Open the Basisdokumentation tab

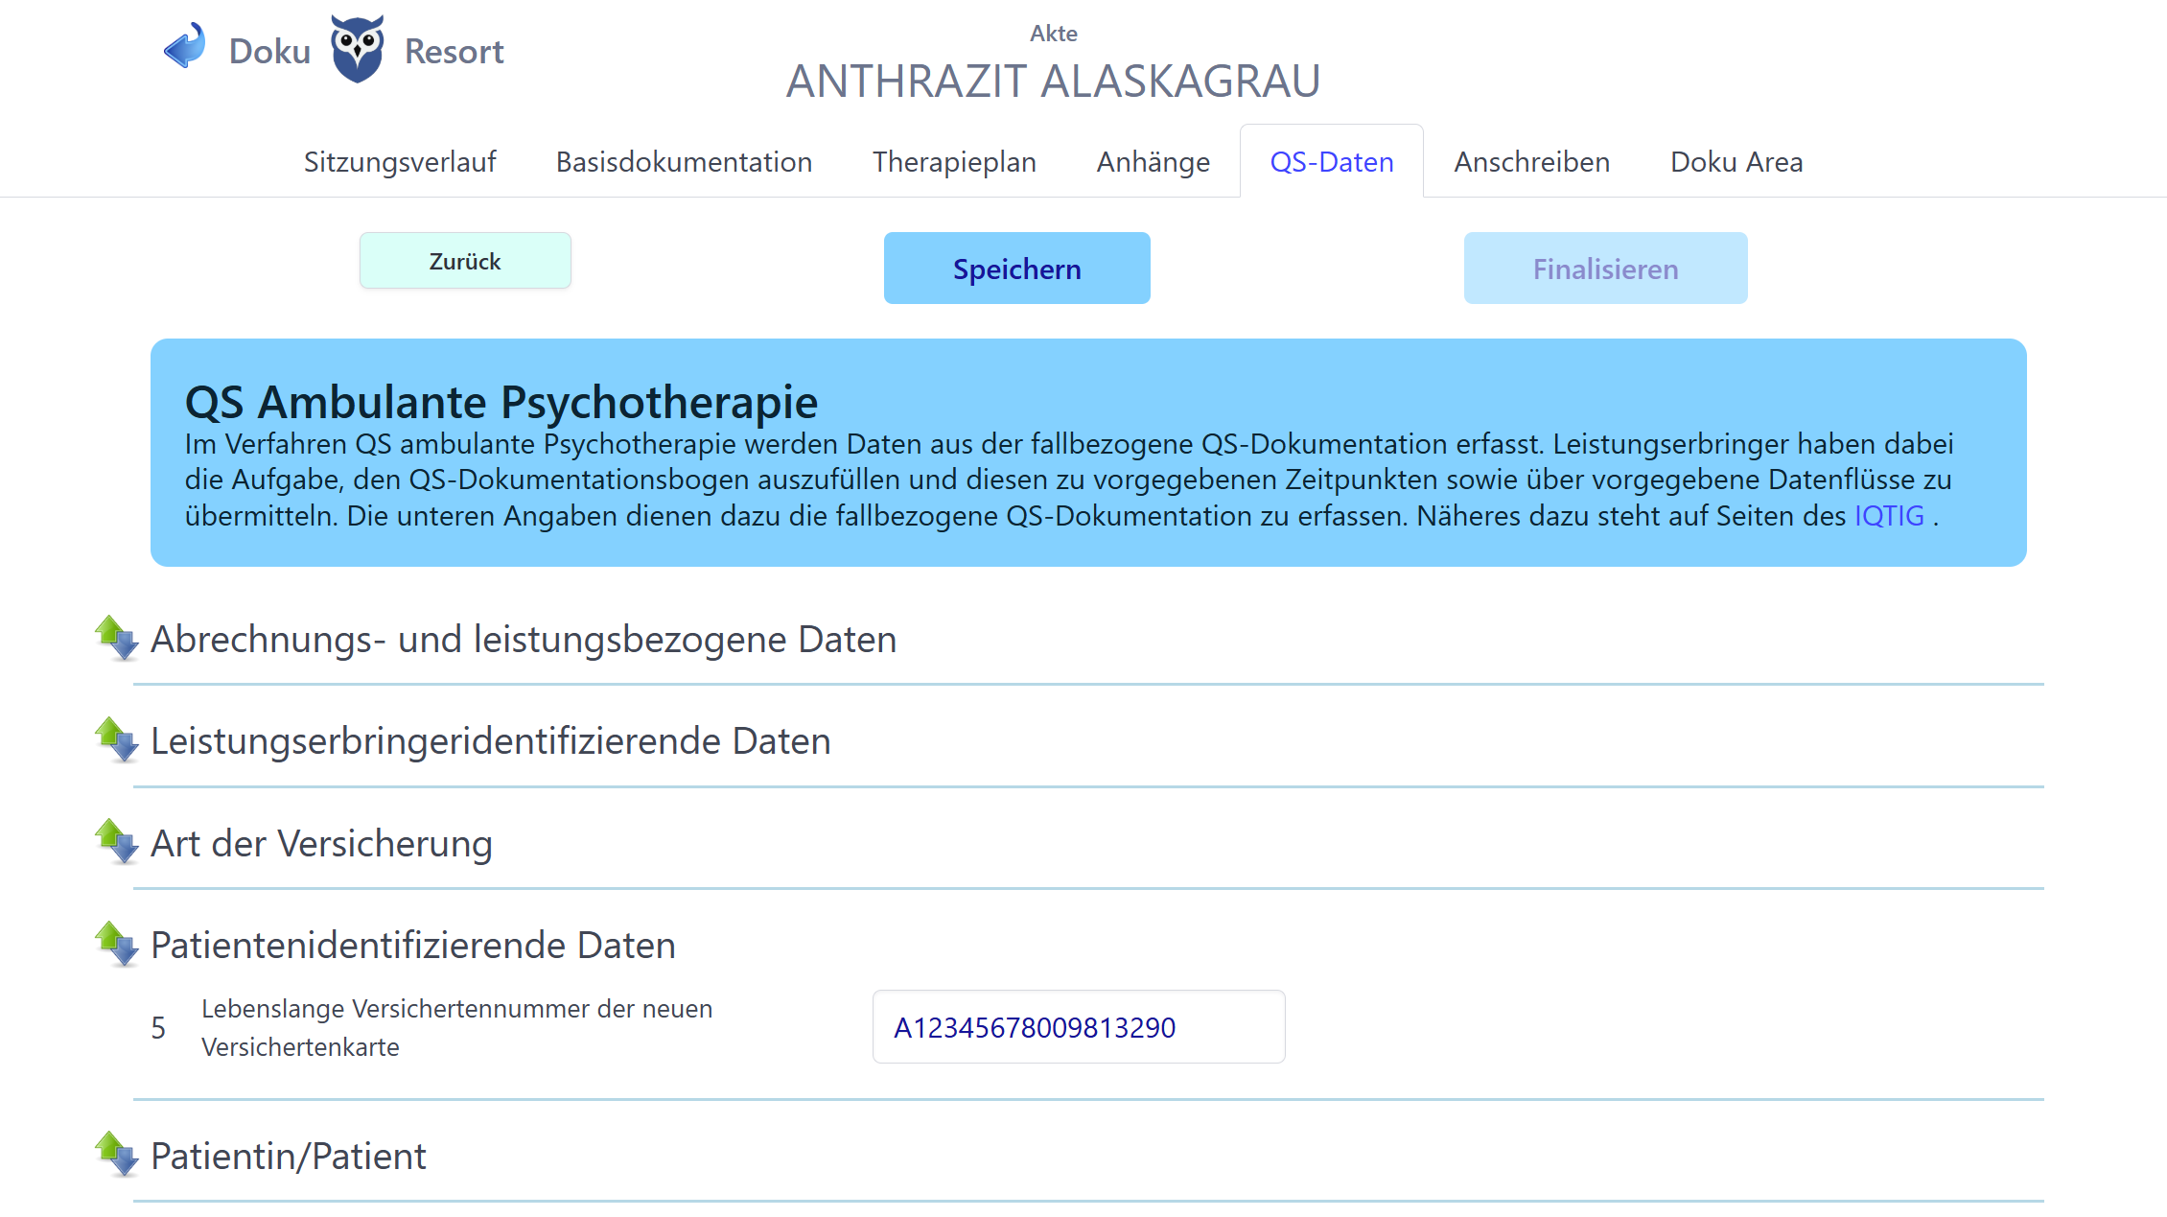(x=684, y=161)
